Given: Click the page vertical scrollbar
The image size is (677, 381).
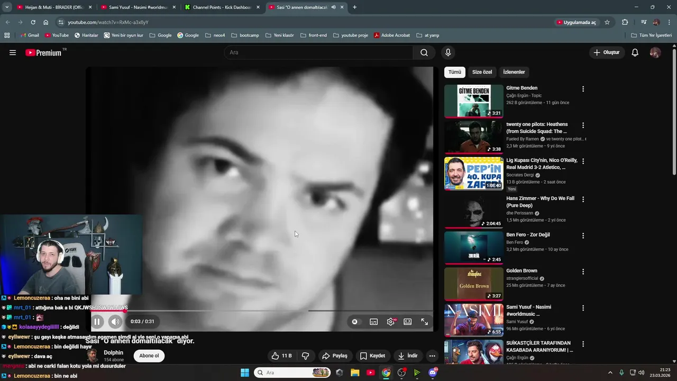Looking at the screenshot, I should pyautogui.click(x=674, y=111).
